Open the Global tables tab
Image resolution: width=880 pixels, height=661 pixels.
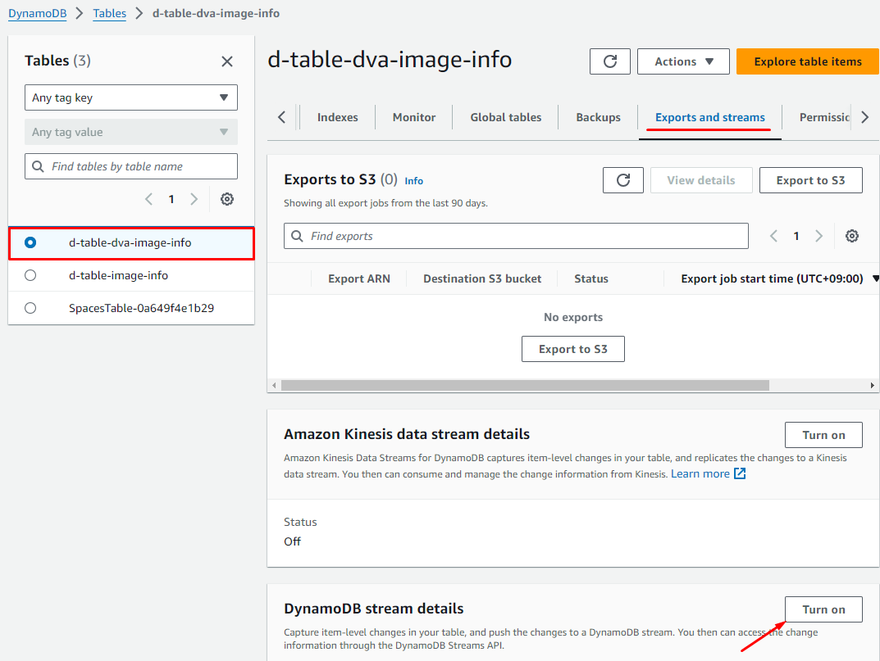click(x=505, y=117)
